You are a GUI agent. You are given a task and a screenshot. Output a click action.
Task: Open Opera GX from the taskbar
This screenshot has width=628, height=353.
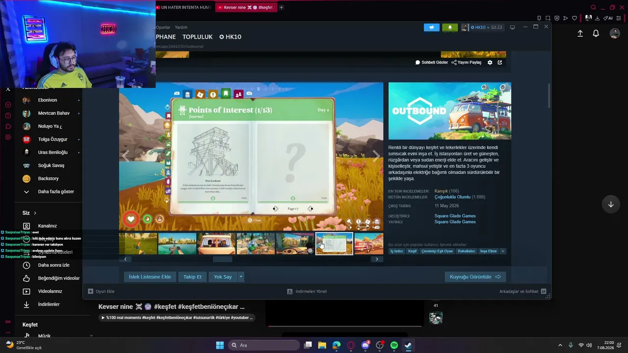[x=350, y=345]
